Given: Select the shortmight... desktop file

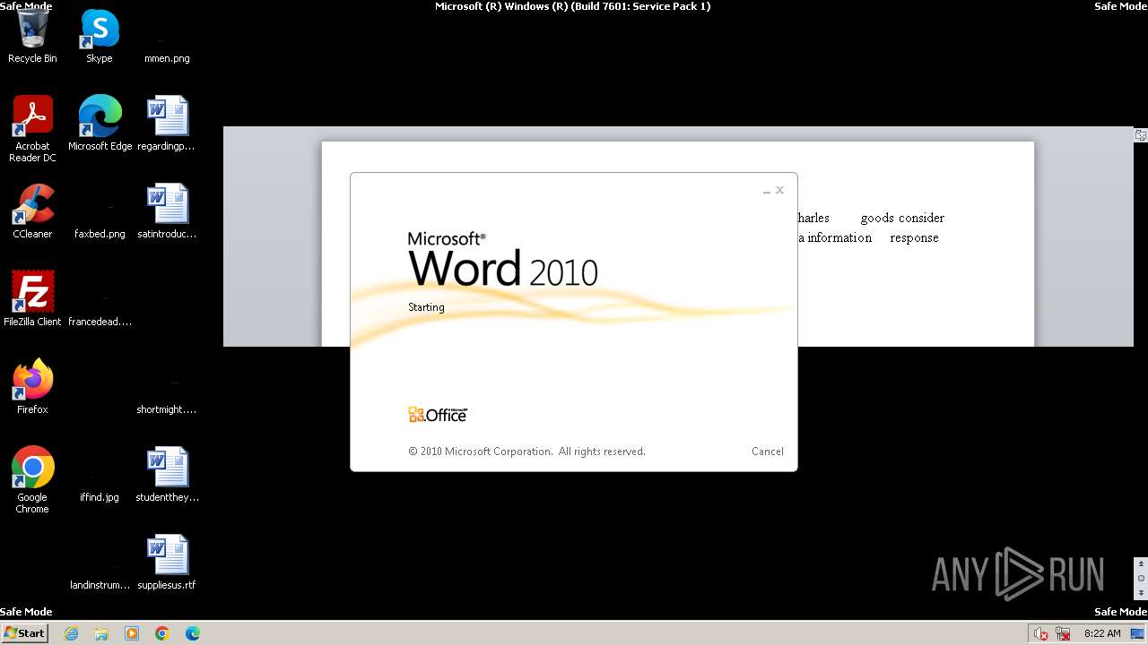Looking at the screenshot, I should (x=167, y=400).
